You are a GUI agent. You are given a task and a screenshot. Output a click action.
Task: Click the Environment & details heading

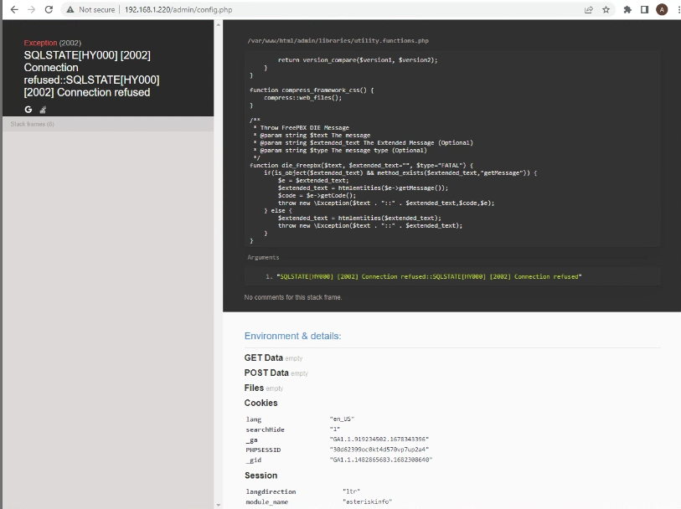[x=292, y=336]
